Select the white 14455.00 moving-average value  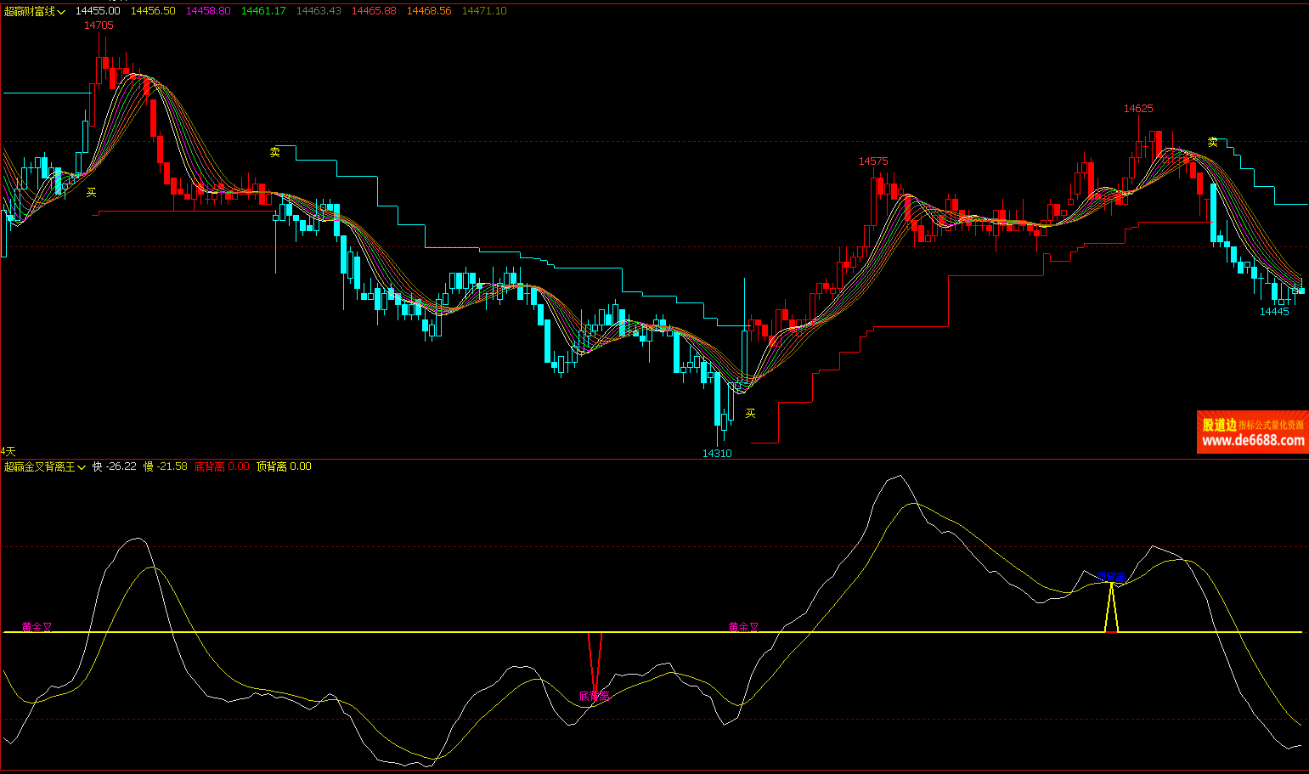click(98, 11)
